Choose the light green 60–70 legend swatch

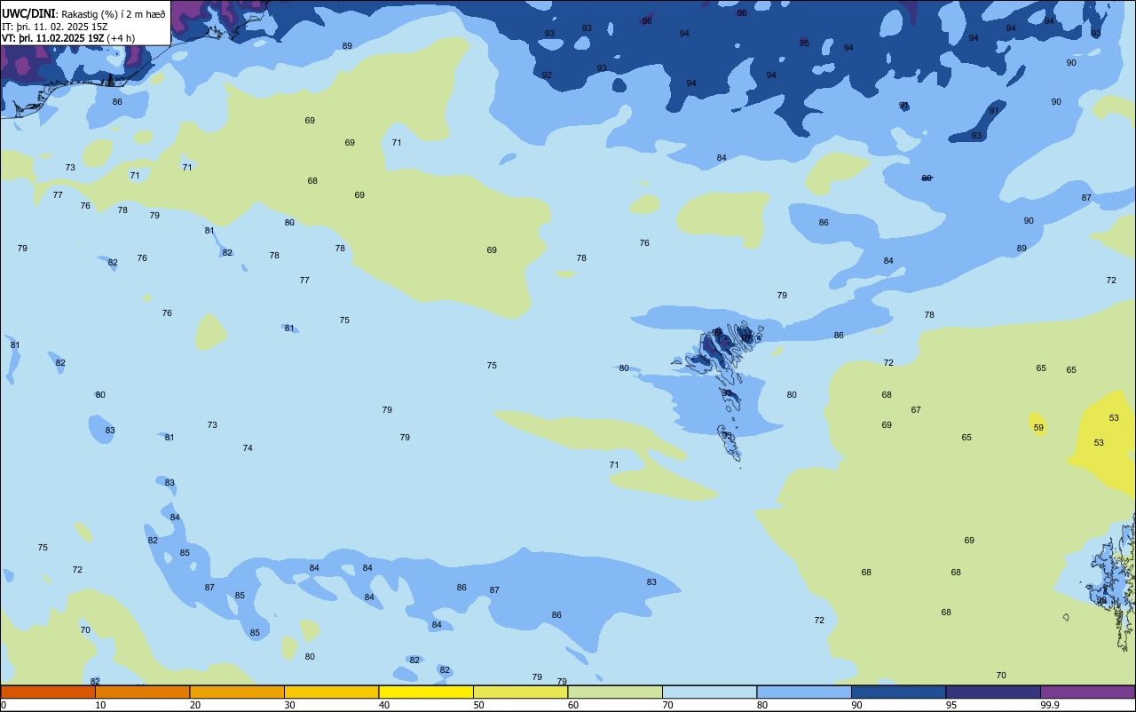click(x=615, y=692)
